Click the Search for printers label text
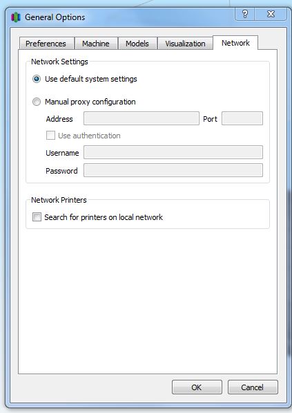Viewport: 292px width, 413px height. (104, 217)
